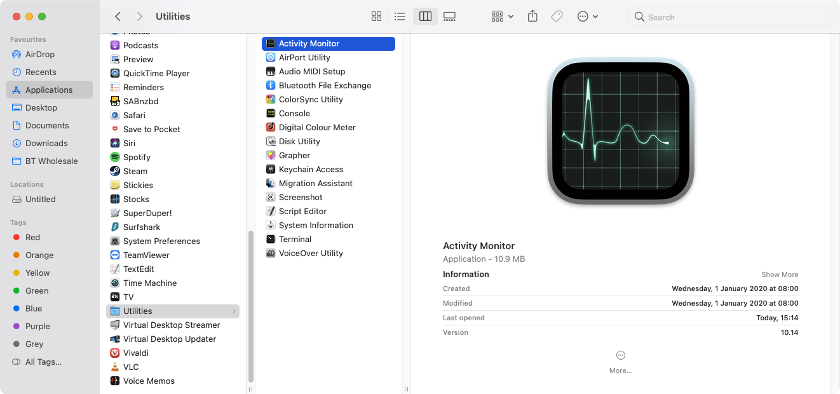This screenshot has width=840, height=394.
Task: Switch to list view
Action: (400, 17)
